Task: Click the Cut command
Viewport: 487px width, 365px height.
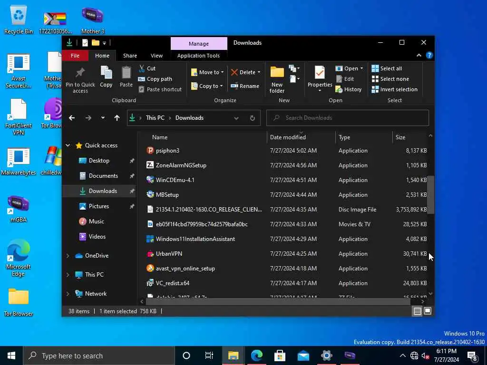Action: point(147,68)
